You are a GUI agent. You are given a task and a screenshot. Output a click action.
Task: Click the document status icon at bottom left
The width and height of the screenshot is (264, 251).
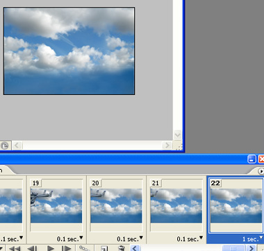coord(5,146)
